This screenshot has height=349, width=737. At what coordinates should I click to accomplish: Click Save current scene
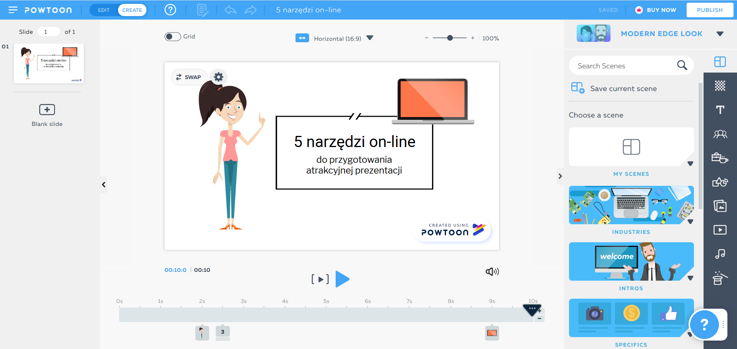pos(623,89)
